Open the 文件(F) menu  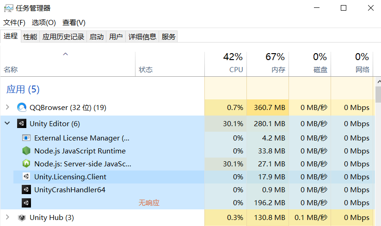[14, 23]
